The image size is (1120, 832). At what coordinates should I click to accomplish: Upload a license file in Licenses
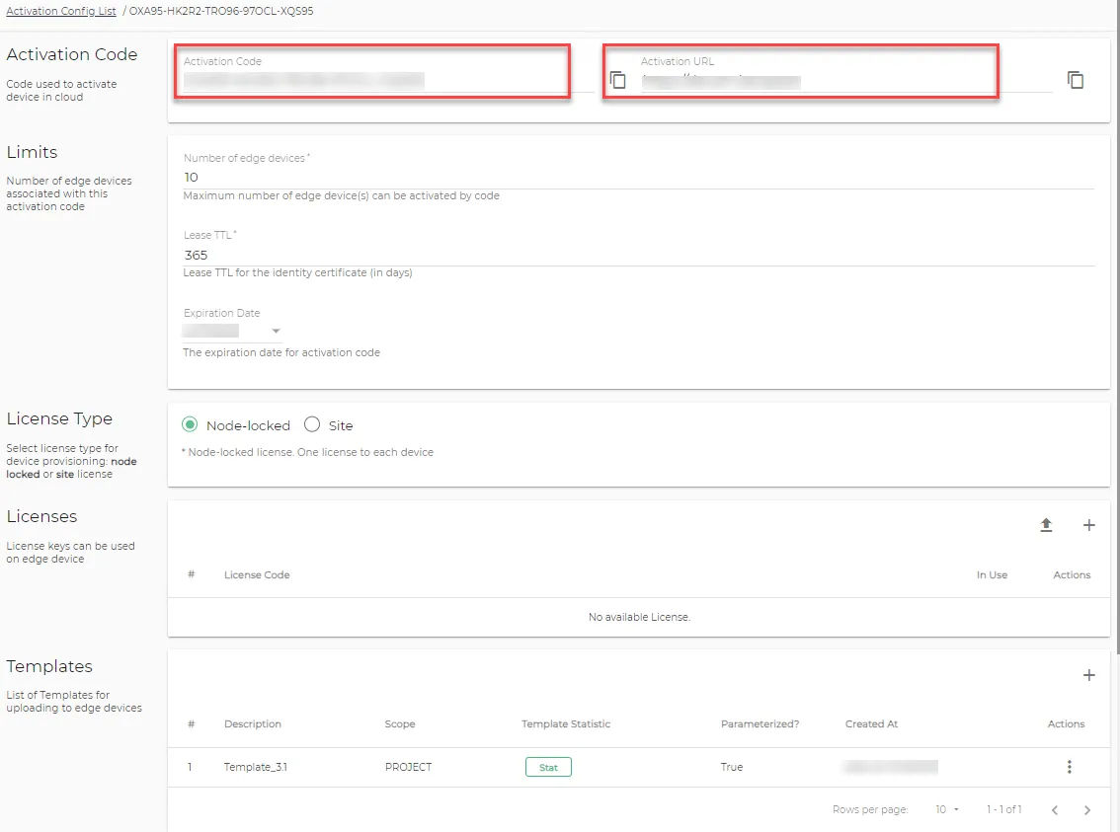(1046, 525)
